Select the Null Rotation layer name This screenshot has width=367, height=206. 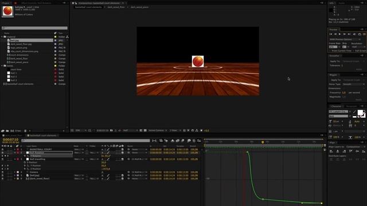click(37, 153)
